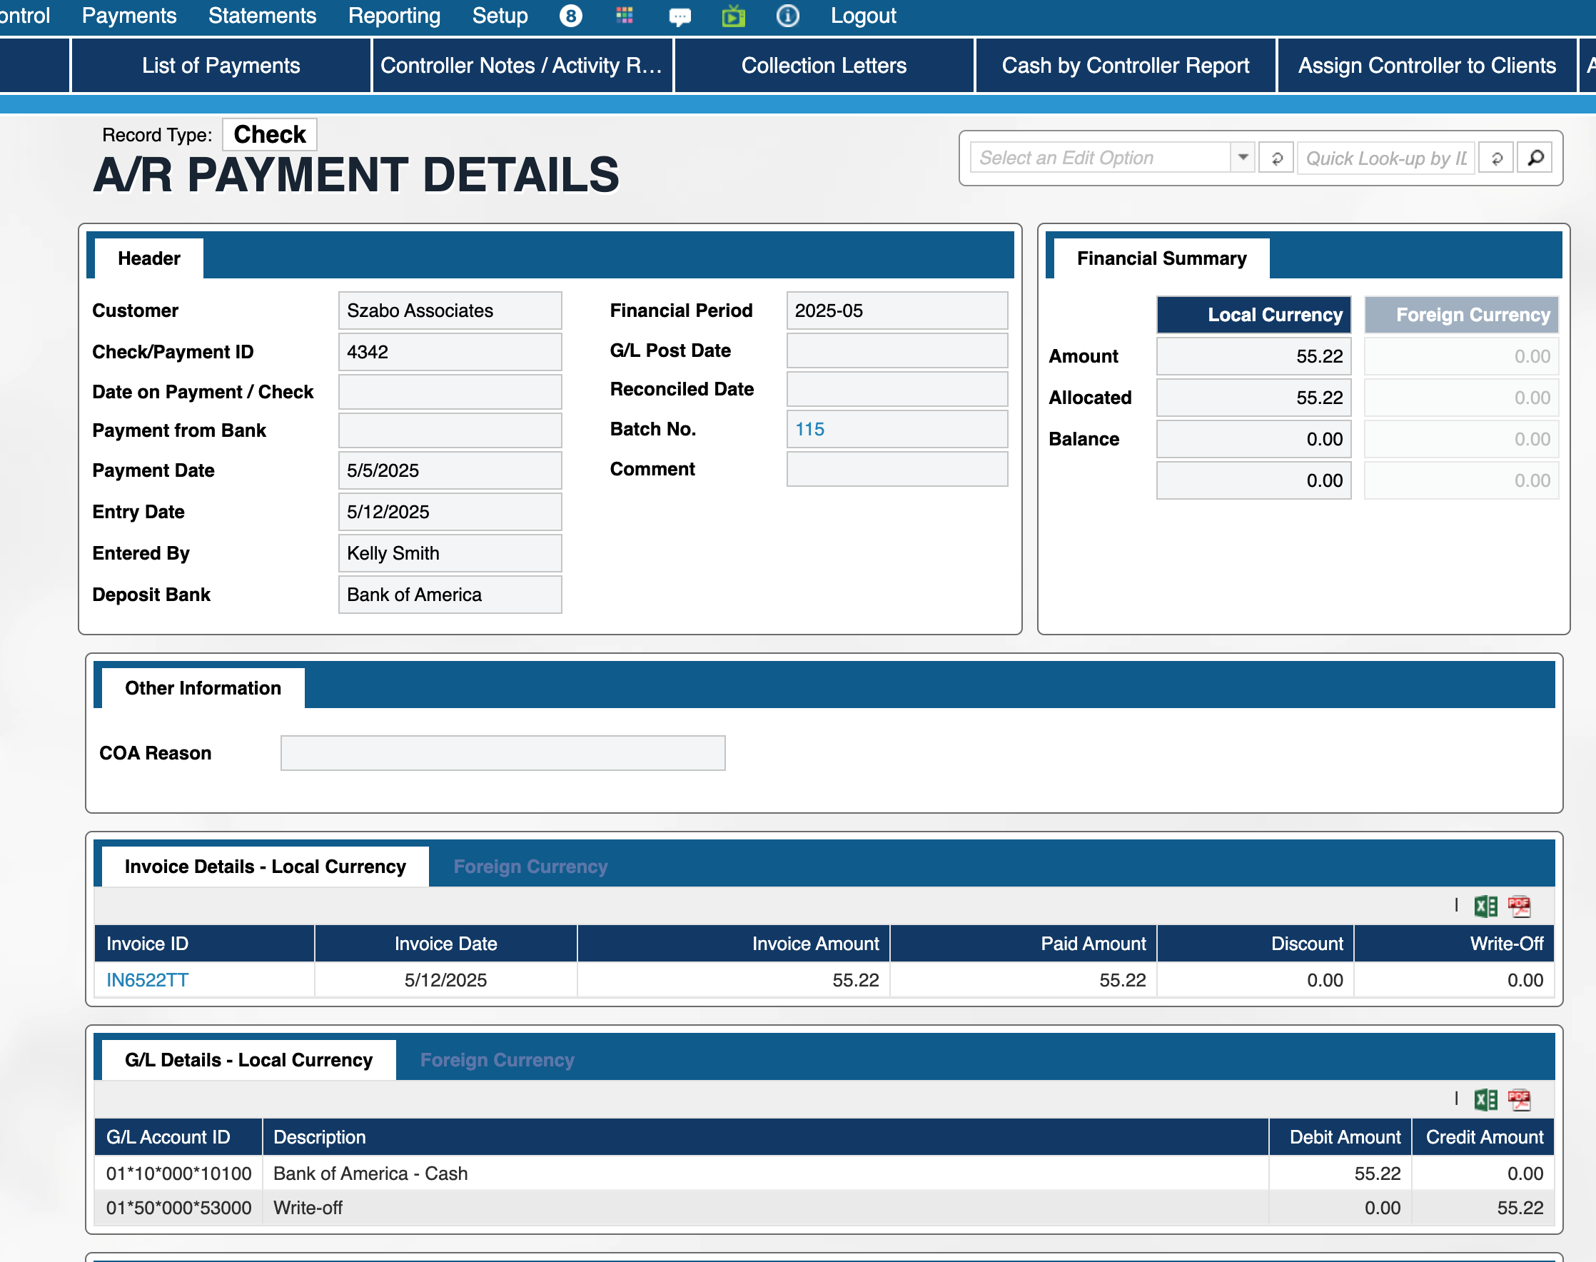Click the Quick Look-up by ID field

pos(1385,157)
